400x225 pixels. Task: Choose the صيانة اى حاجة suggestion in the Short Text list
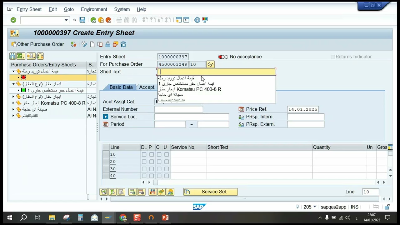click(x=170, y=95)
